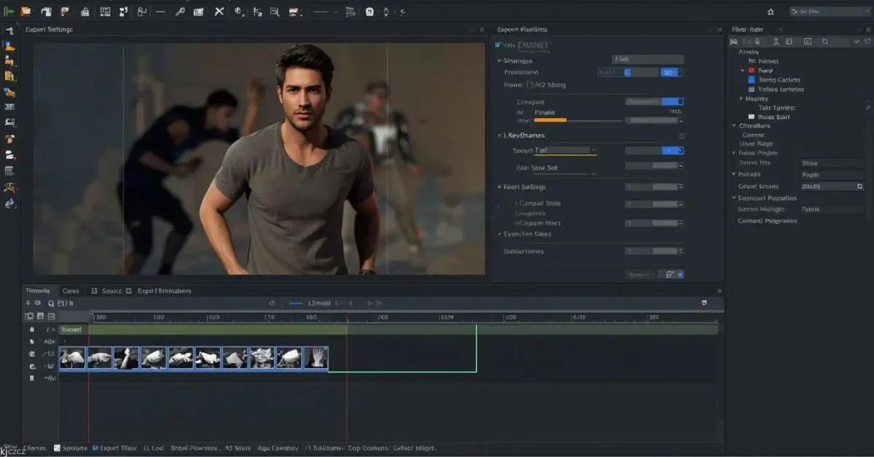The image size is (874, 457).
Task: Click the play button in the timeline toolbar
Action: point(370,303)
